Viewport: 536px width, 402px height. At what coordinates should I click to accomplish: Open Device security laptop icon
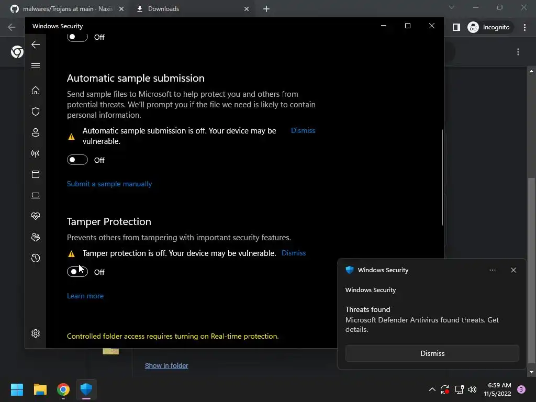36,196
